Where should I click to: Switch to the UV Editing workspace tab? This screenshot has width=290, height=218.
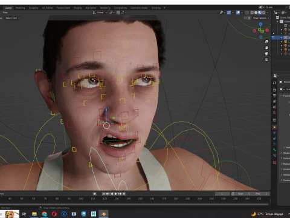tap(47, 8)
